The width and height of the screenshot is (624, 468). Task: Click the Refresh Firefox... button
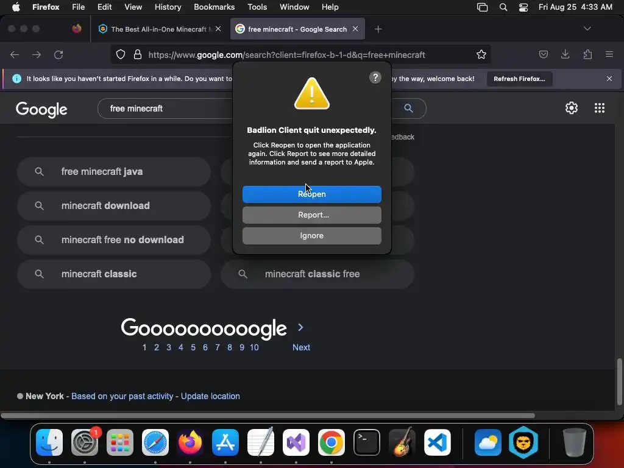tap(519, 79)
